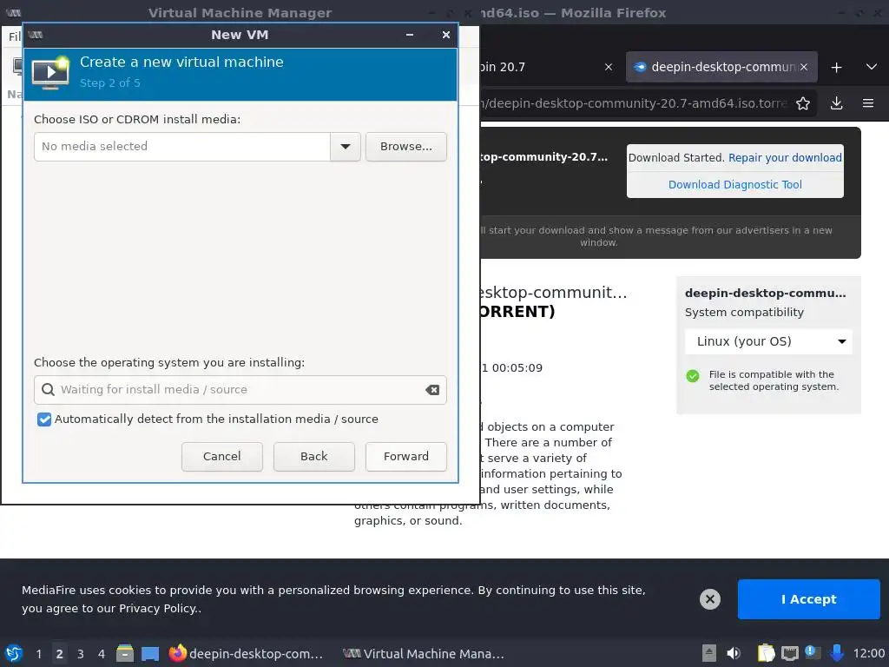This screenshot has width=889, height=667.
Task: Click Forward in the New VM wizard
Action: click(x=406, y=457)
